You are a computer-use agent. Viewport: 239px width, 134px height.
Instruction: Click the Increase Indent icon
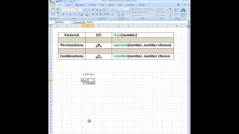tap(108, 15)
